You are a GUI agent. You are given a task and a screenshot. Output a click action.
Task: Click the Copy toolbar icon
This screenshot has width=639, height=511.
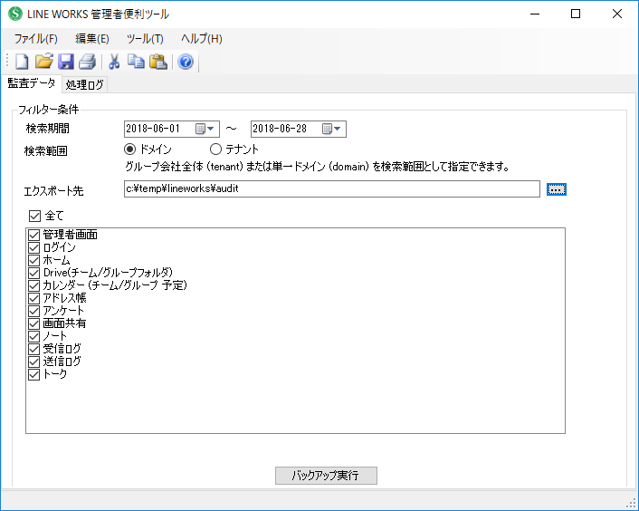(136, 62)
